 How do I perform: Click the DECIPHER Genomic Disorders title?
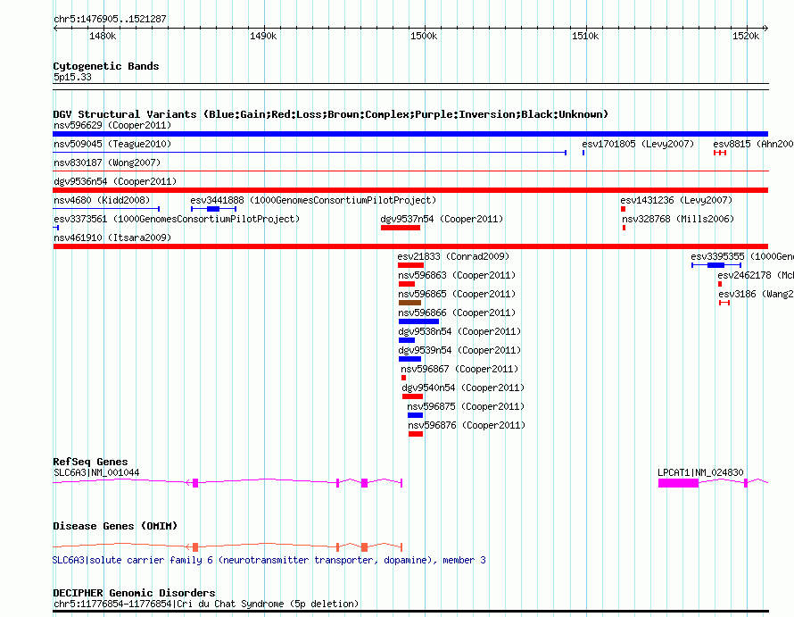click(x=134, y=593)
